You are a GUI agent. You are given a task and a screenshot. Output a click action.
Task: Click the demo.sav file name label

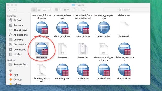coord(42,57)
